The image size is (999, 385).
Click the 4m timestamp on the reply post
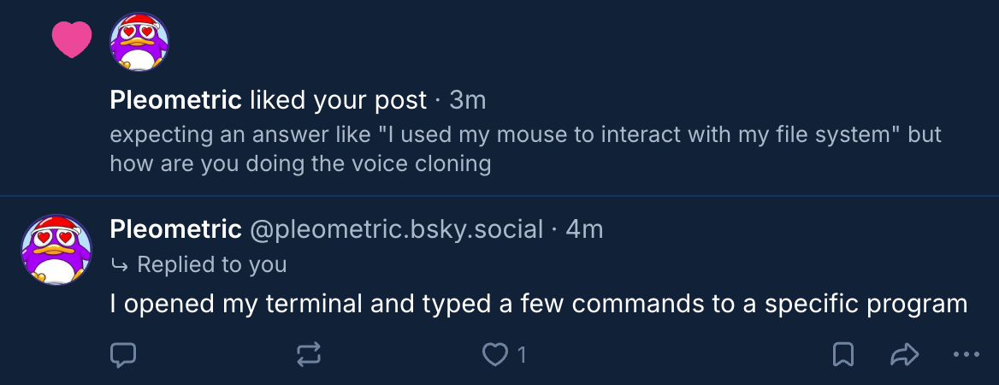585,229
